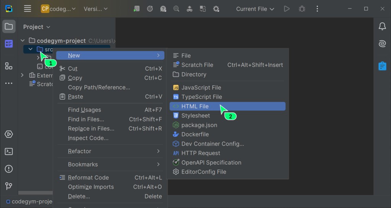Open the Git version control tool window
391x208 pixels.
[x=9, y=186]
